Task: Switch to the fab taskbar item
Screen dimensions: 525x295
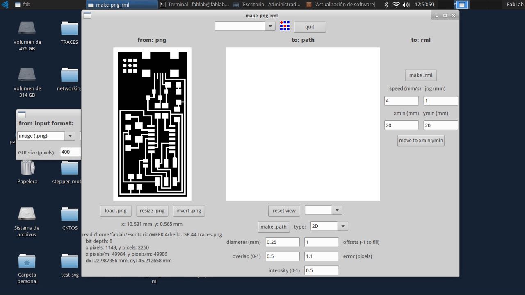Action: (x=23, y=5)
